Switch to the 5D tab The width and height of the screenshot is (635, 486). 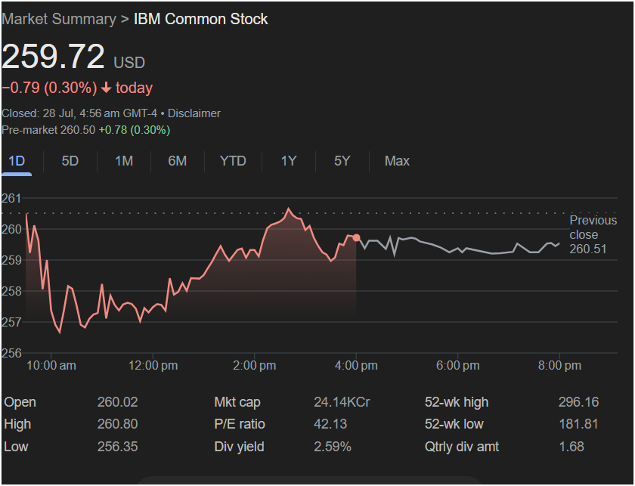pyautogui.click(x=70, y=161)
